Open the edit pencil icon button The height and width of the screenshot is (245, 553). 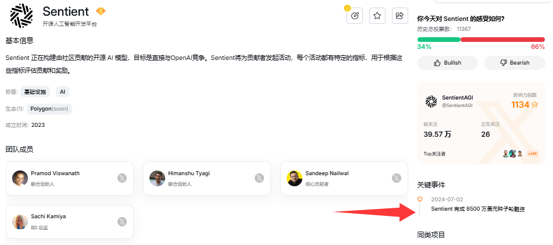[355, 16]
